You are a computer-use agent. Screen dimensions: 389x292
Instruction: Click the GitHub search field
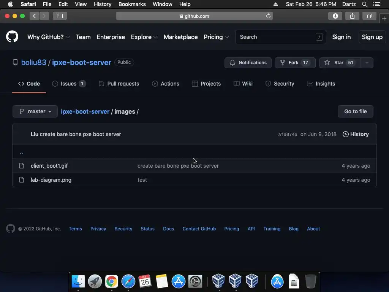pyautogui.click(x=280, y=37)
